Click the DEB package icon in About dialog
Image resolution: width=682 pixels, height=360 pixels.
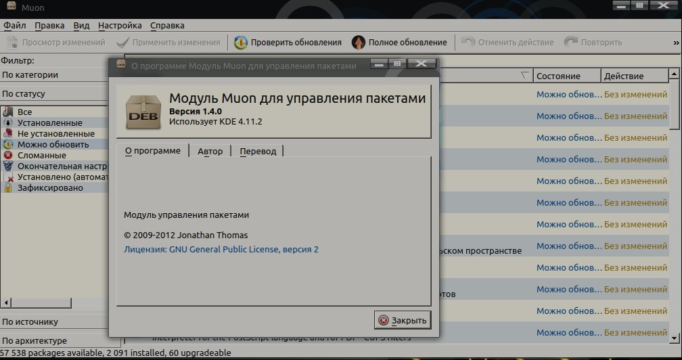tap(143, 111)
